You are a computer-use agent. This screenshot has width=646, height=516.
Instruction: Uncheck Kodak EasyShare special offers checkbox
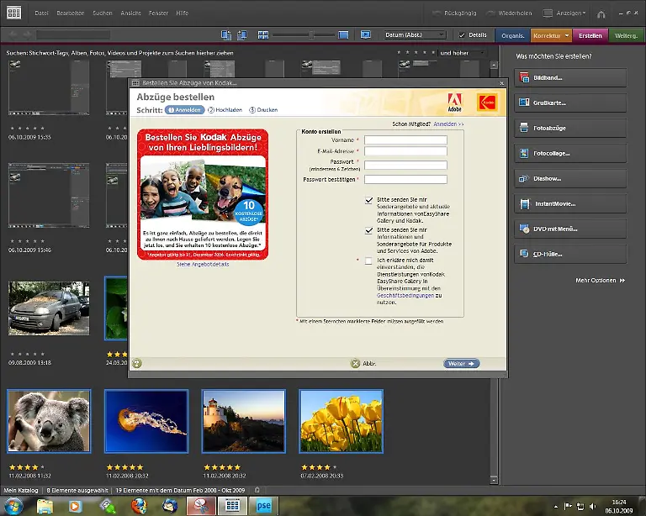(369, 200)
